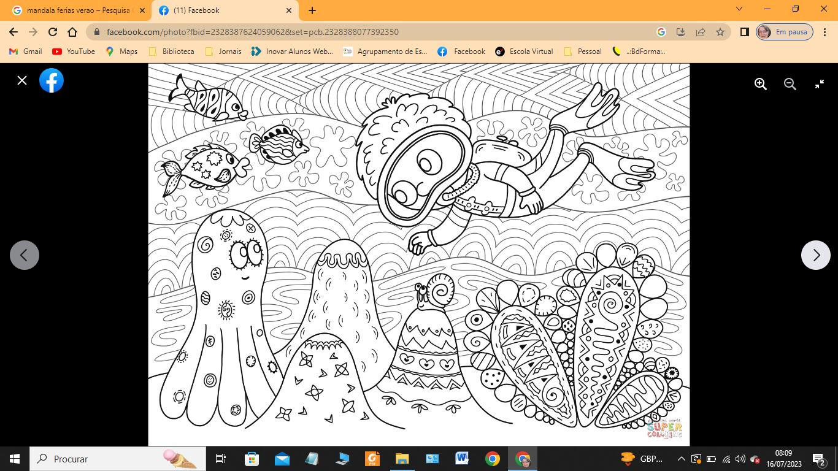Open the Maps bookmark
This screenshot has width=838, height=471.
point(121,52)
